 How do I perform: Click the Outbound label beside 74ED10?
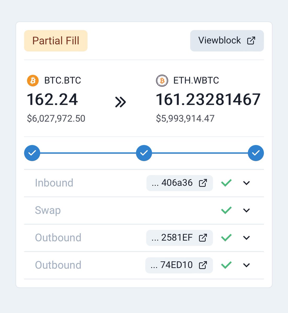[58, 265]
